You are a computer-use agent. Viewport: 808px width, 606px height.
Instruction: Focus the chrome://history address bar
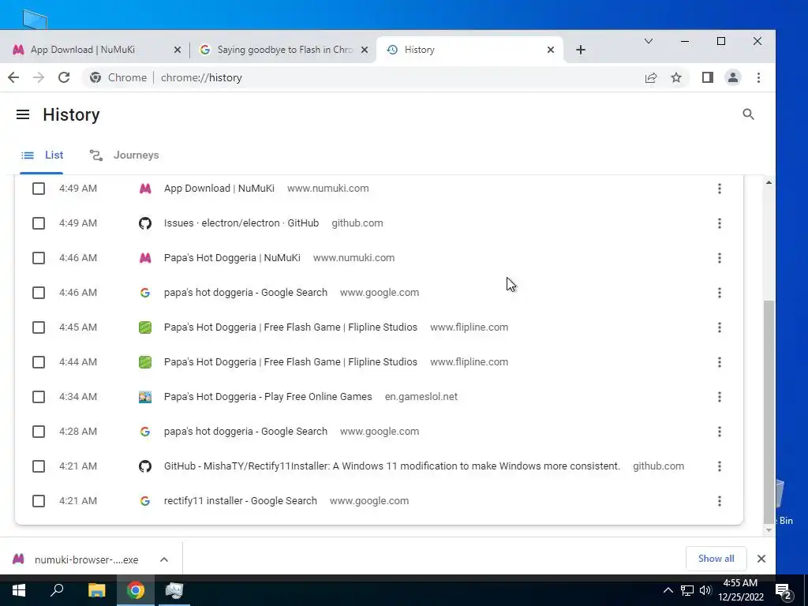[x=361, y=77]
